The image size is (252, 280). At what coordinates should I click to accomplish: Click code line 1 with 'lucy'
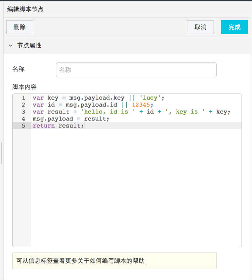(x=98, y=98)
